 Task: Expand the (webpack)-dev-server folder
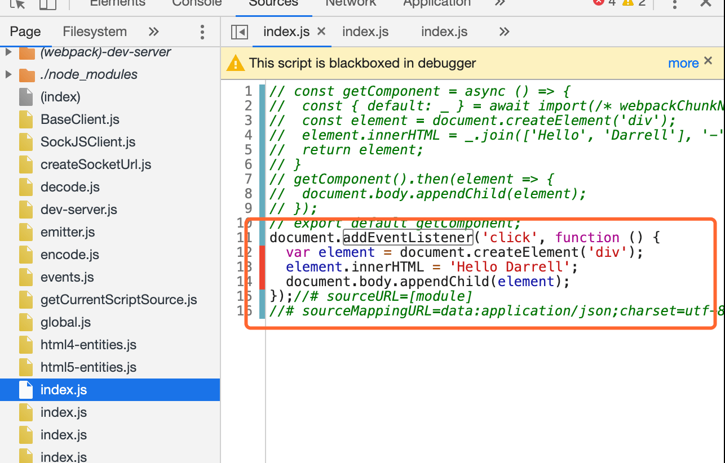(x=8, y=52)
